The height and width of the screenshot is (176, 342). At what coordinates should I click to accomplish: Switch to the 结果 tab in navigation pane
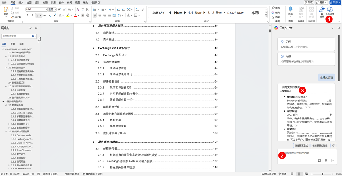(21, 44)
